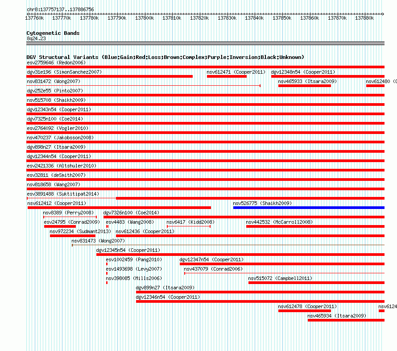Open nsv515708 (Shaikh2009) entry
Viewport: 397px width, 351px height.
(56, 100)
